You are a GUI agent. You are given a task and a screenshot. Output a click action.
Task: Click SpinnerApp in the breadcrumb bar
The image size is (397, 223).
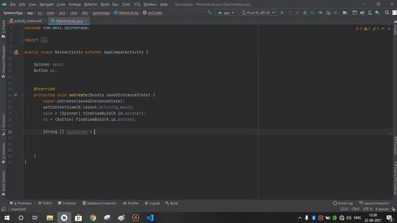pyautogui.click(x=12, y=12)
